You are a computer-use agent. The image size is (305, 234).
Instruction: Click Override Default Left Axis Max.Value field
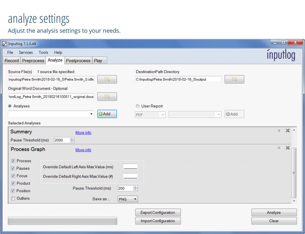point(130,167)
